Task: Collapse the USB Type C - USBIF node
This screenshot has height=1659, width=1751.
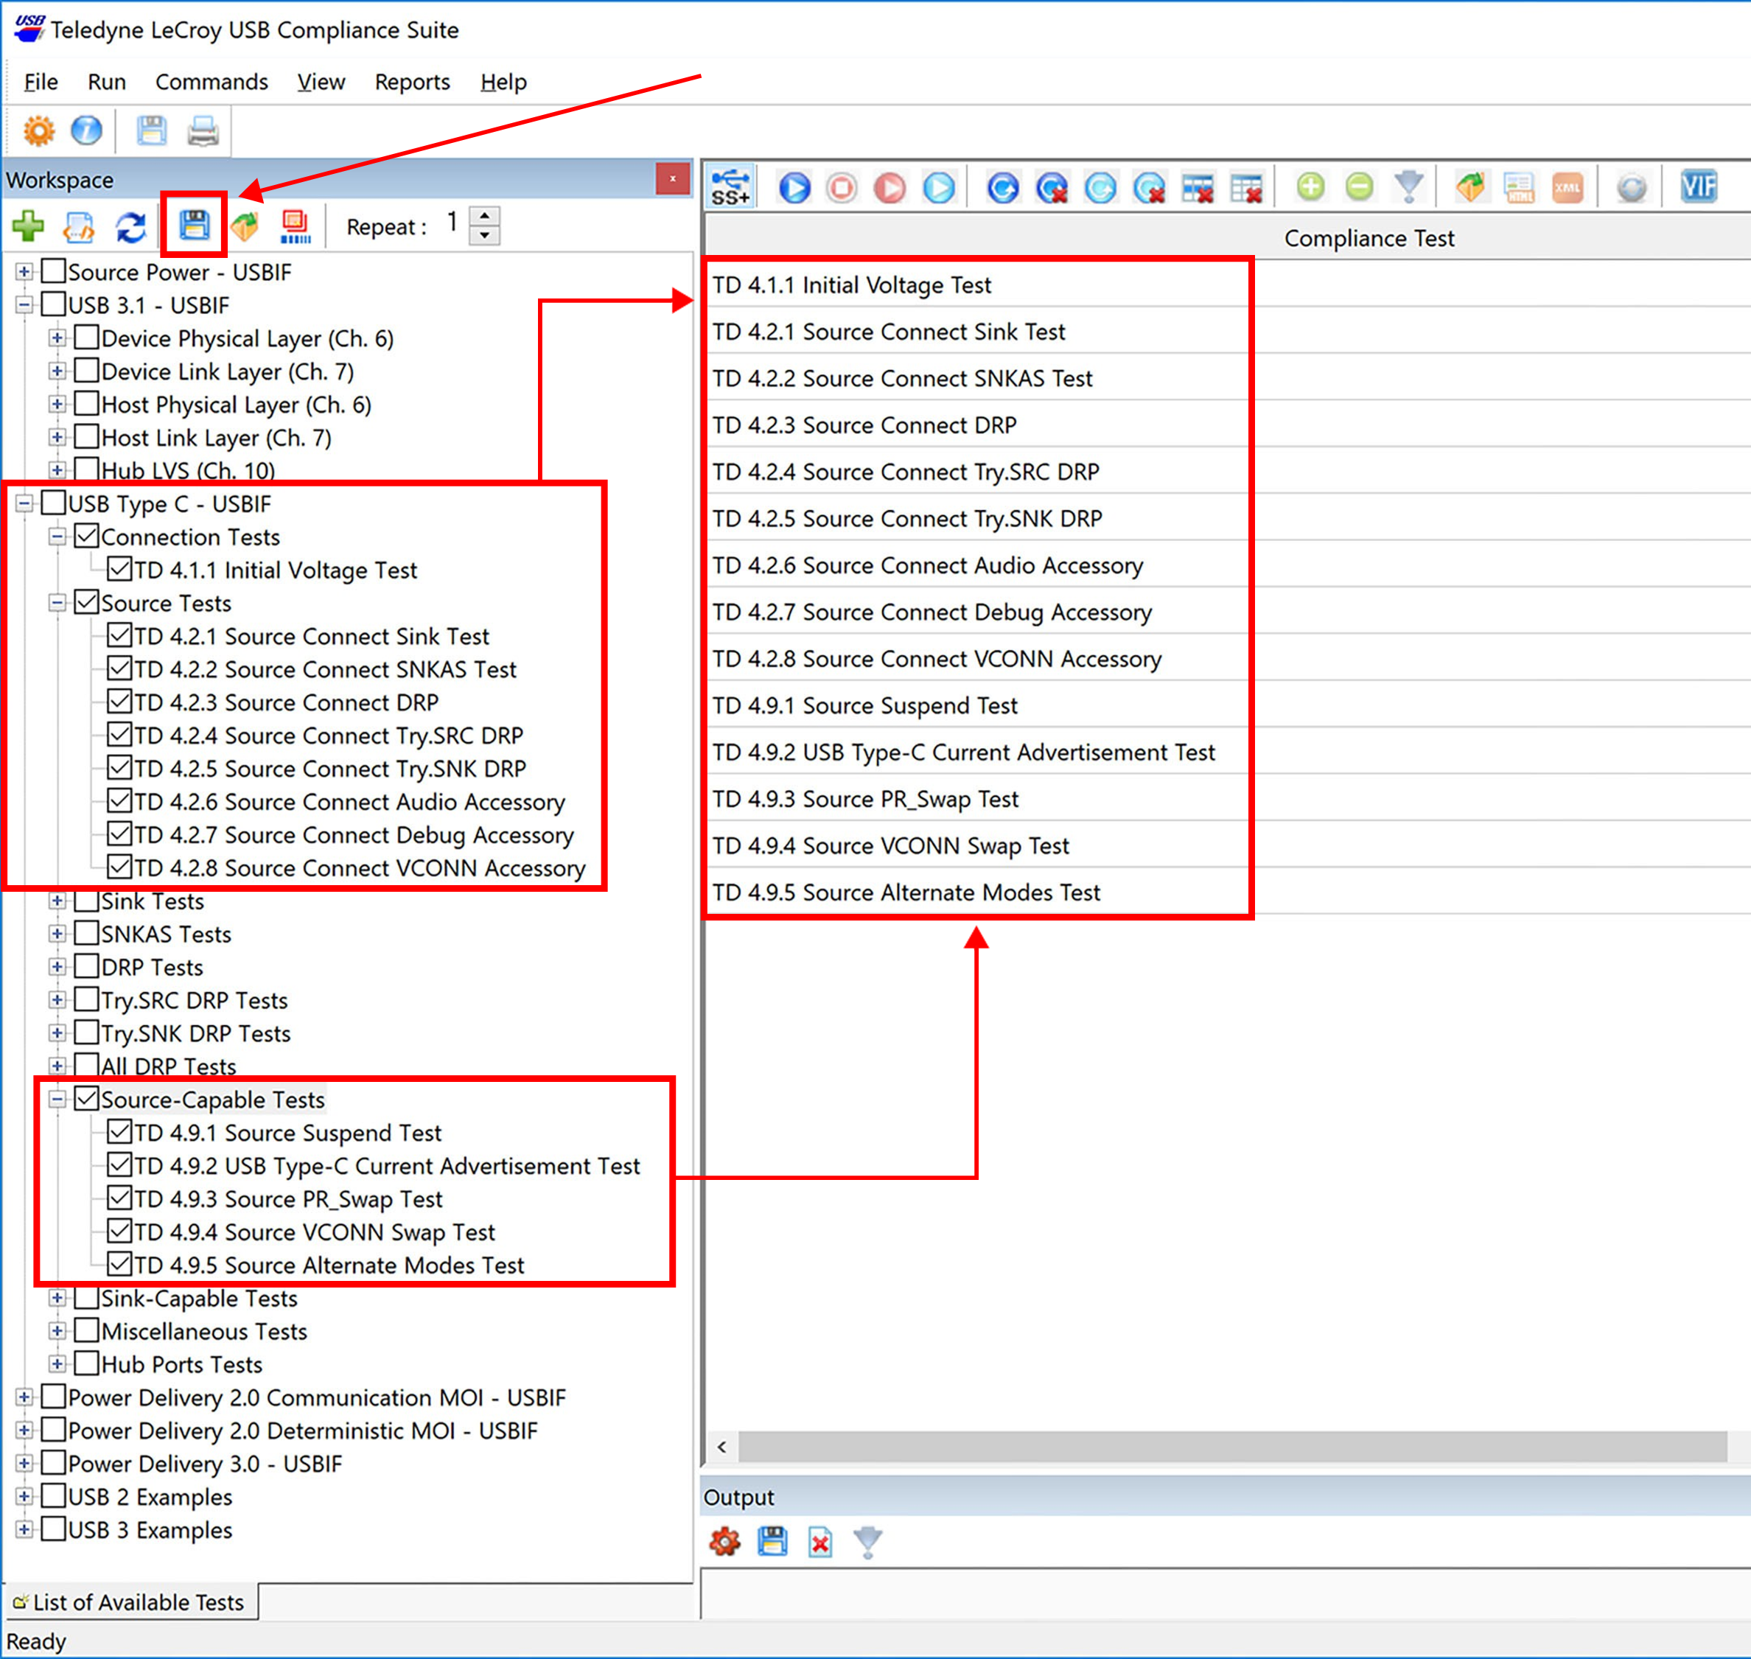Action: (x=25, y=504)
